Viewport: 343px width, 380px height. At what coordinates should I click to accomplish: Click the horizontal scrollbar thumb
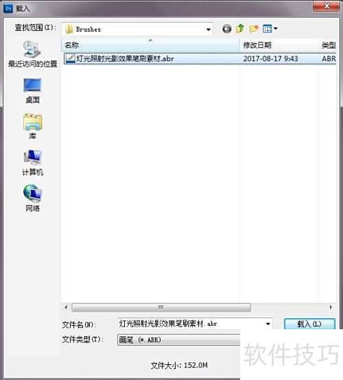click(161, 307)
